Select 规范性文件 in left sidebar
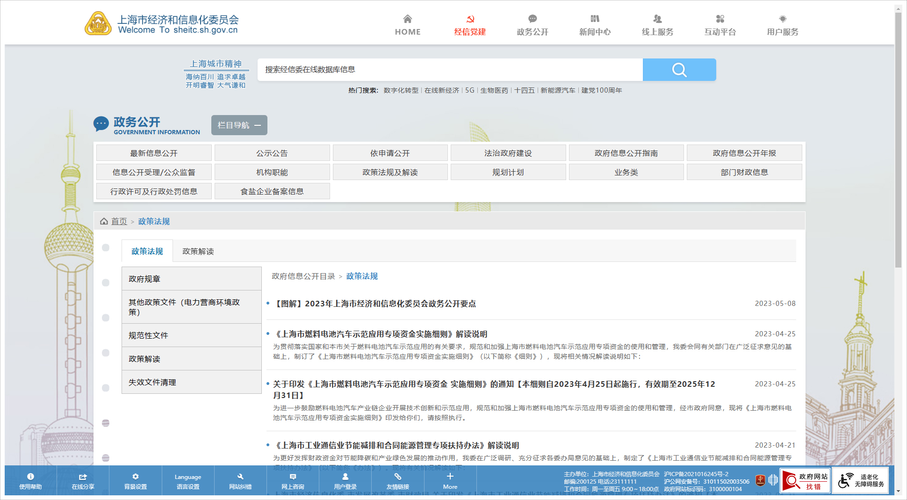This screenshot has width=907, height=500. (148, 335)
